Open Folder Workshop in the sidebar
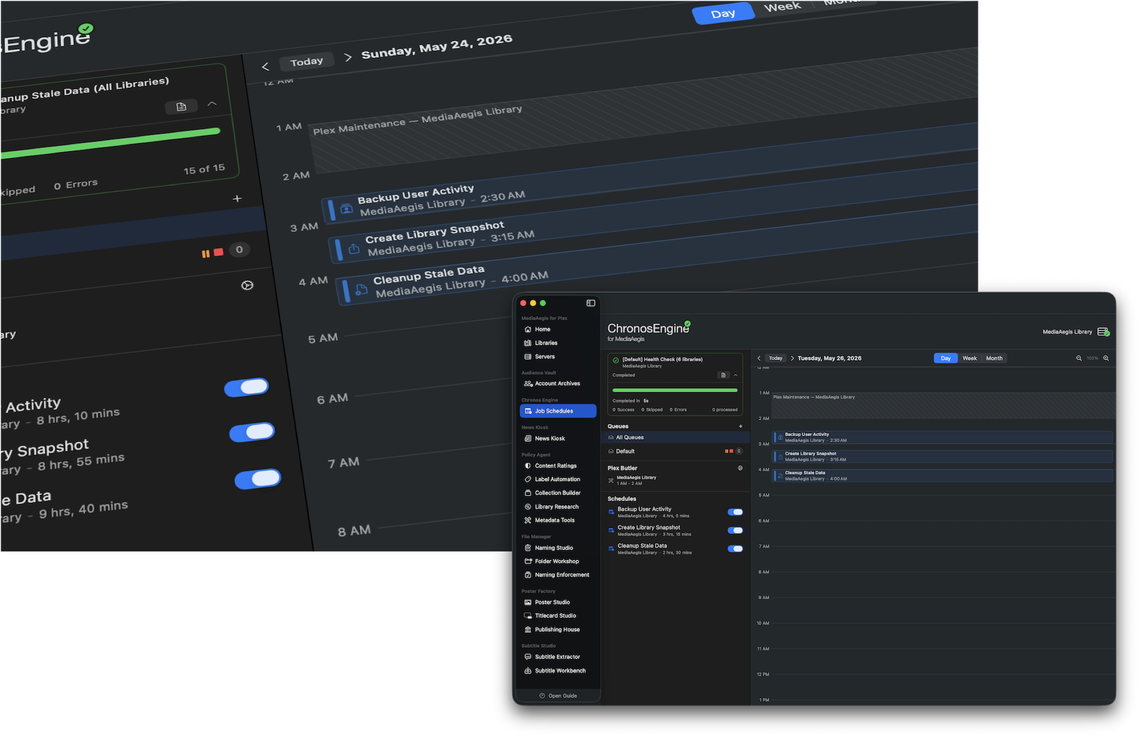 click(x=558, y=562)
